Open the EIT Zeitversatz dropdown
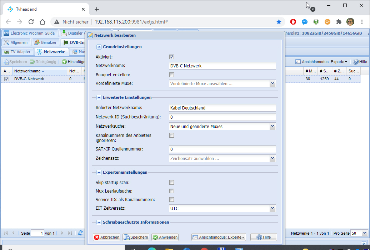This screenshot has height=250, width=370. click(273, 208)
